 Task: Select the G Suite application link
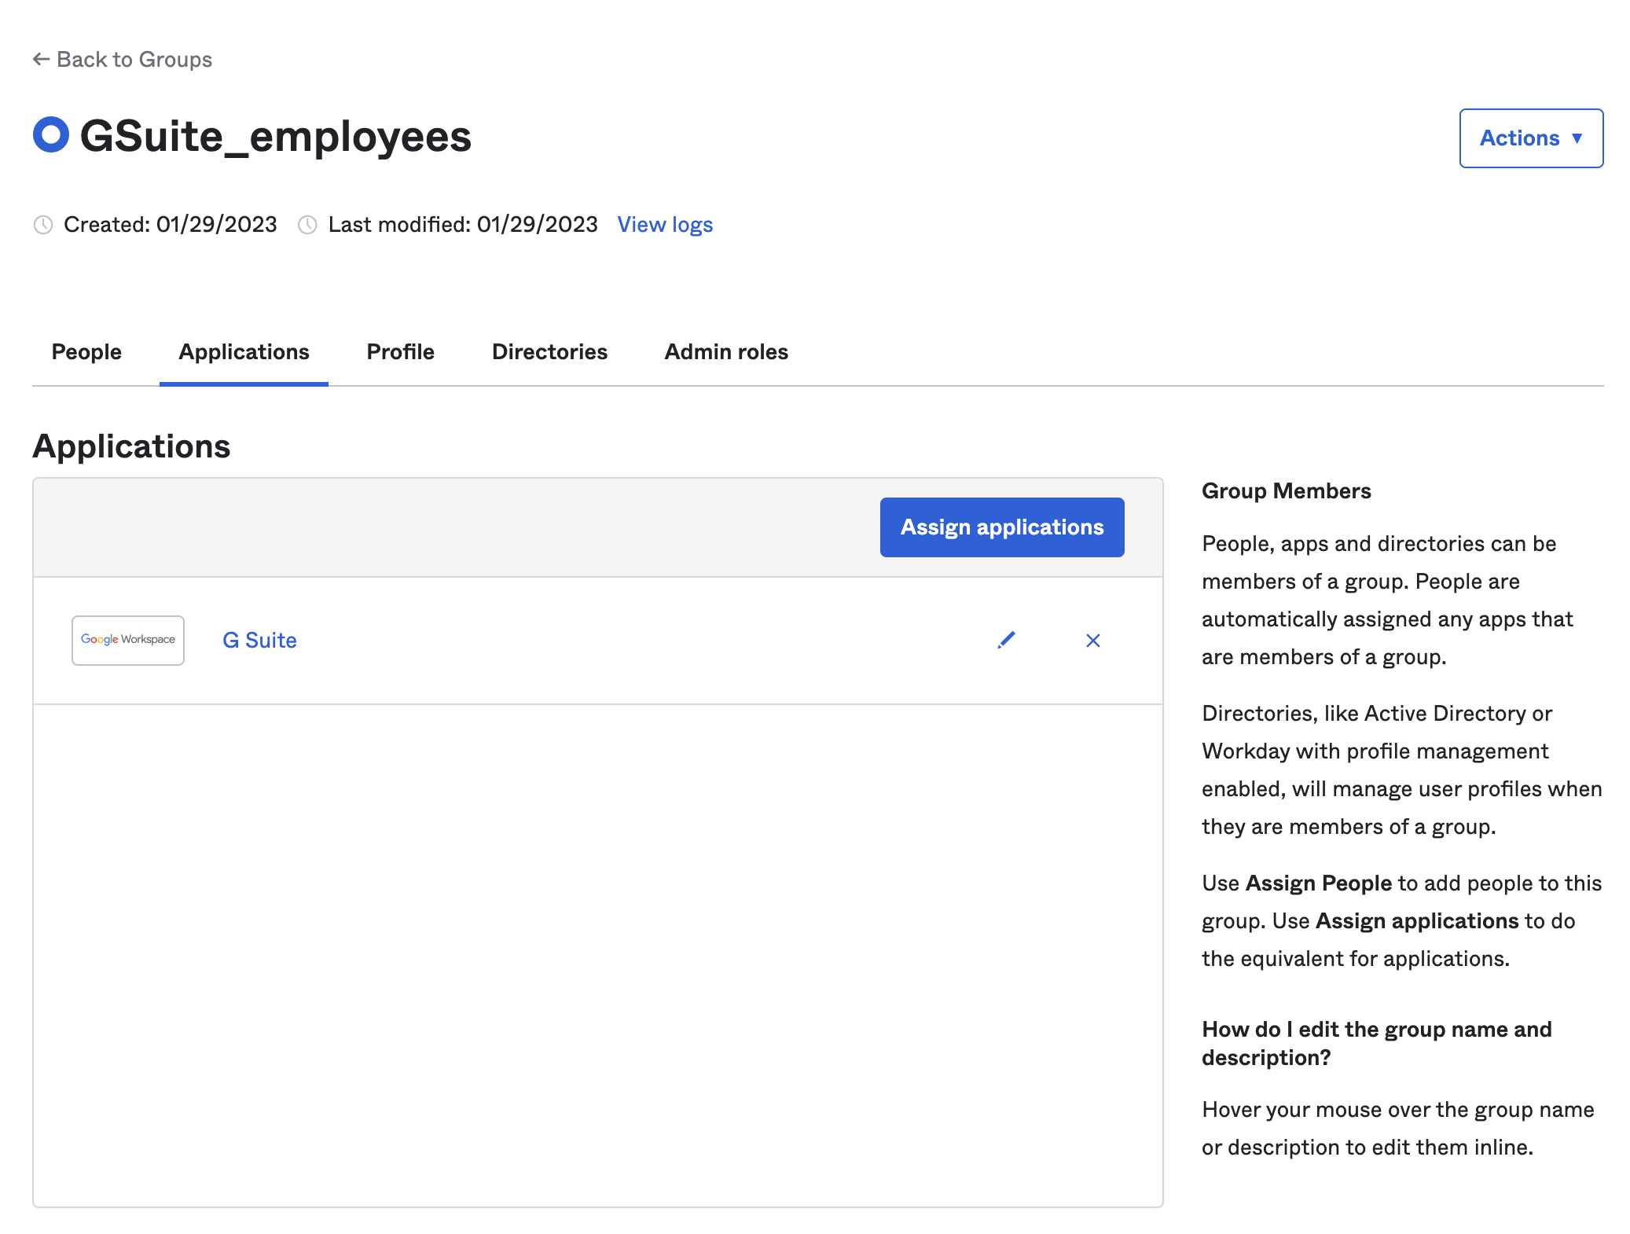[x=259, y=640]
